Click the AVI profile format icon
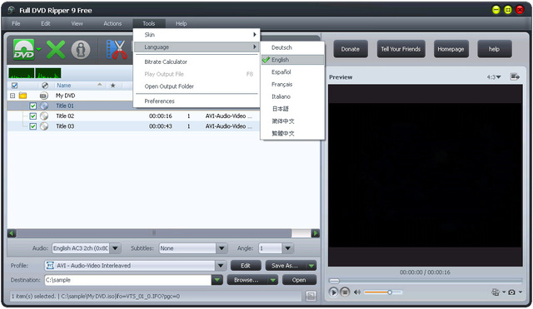Screen dimensions: 533x309 pos(50,266)
